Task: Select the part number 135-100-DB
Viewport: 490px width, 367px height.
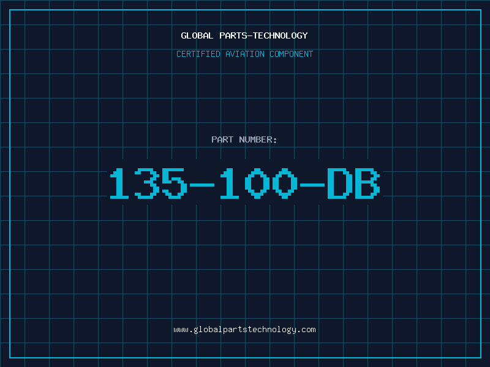Action: tap(244, 183)
